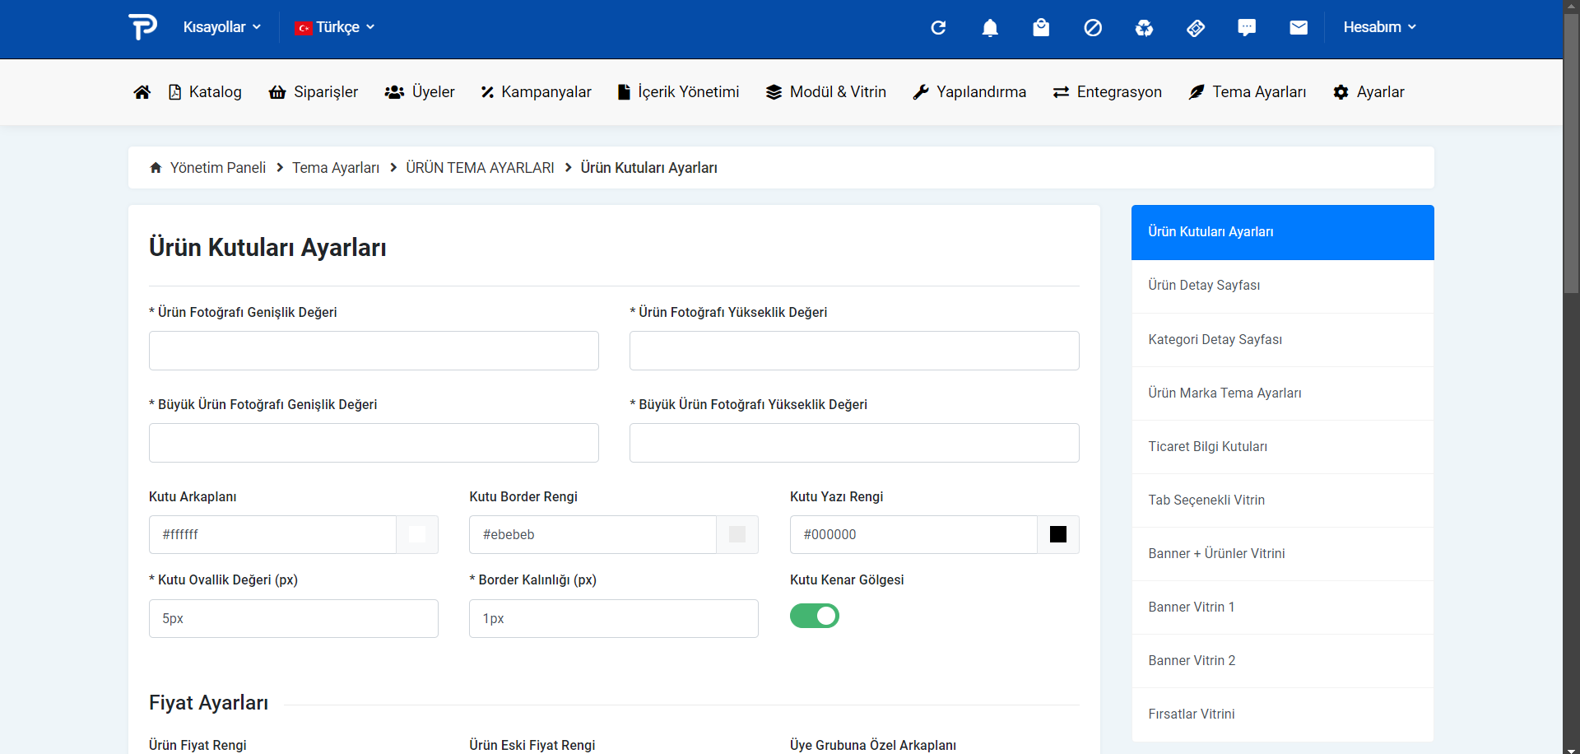Select Ürün Detay Sayfası sidebar tab
The width and height of the screenshot is (1580, 754).
click(1204, 286)
